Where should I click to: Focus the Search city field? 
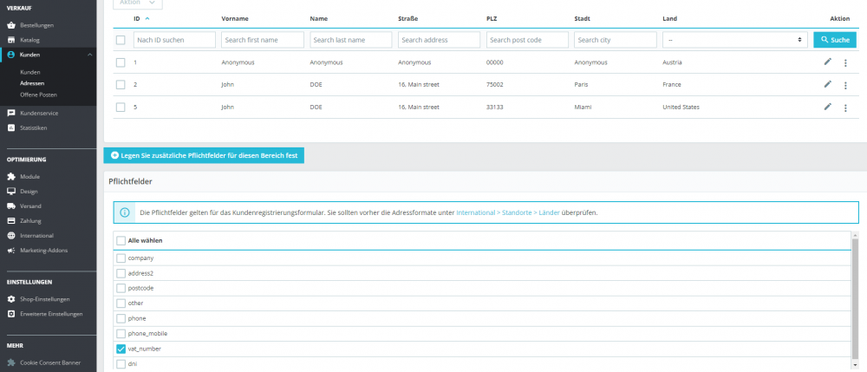coord(616,40)
